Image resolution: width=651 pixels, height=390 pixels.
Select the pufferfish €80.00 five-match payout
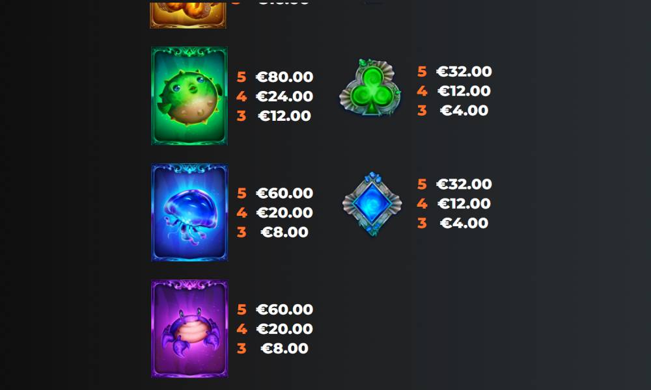pos(284,77)
